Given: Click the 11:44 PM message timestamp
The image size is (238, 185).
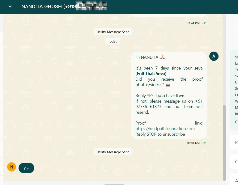Looking at the screenshot, I should (193, 23).
